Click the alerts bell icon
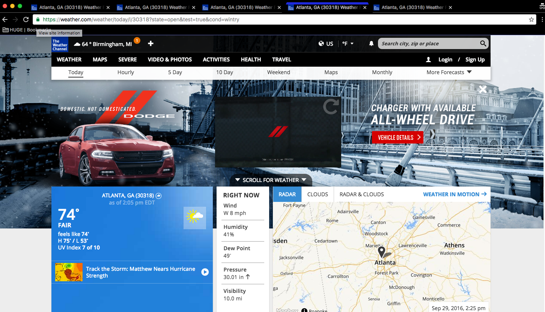Viewport: 545px width, 312px height. pos(371,44)
